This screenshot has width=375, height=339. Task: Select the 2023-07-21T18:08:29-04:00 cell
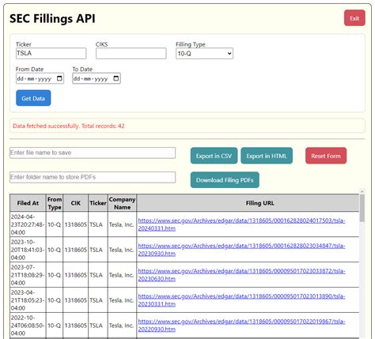(x=28, y=275)
